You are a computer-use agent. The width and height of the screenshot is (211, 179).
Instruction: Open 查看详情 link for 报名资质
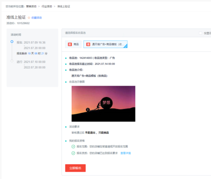(126, 153)
